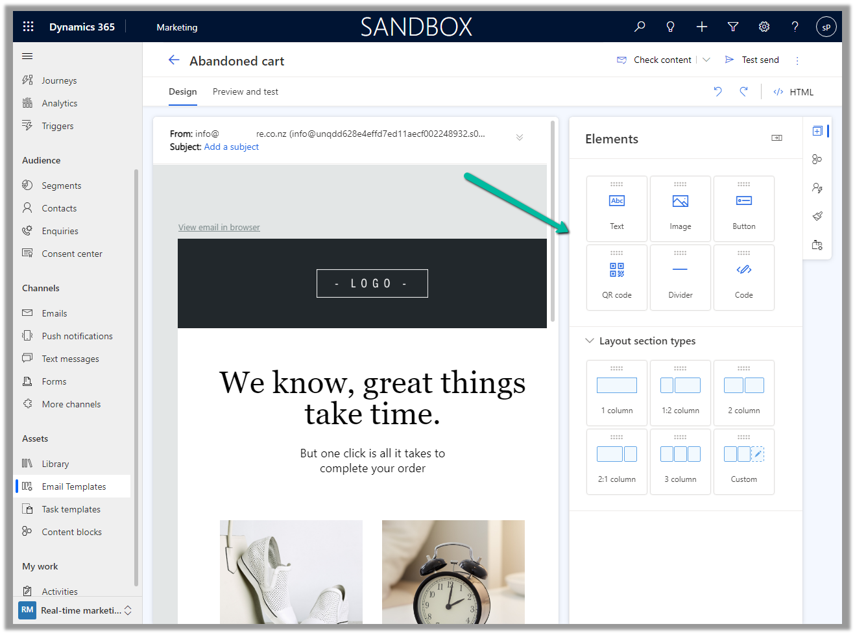Open content blocks icon in side rail
The height and width of the screenshot is (635, 855).
[817, 159]
